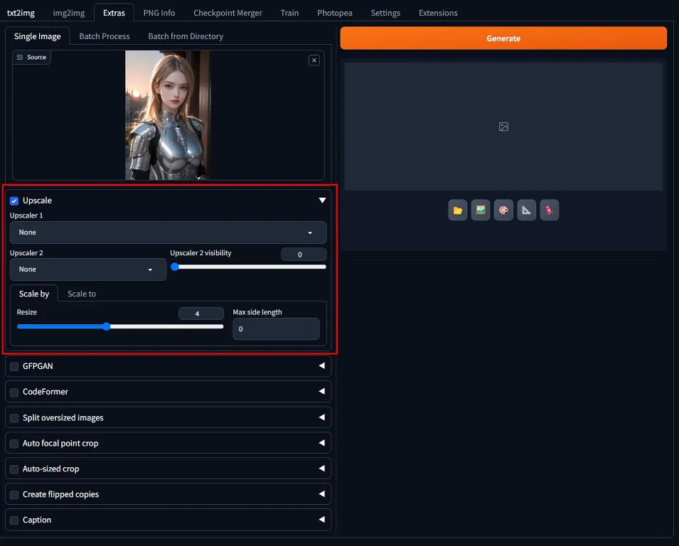The width and height of the screenshot is (679, 546).
Task: Open the PNG Info tab
Action: [x=159, y=13]
